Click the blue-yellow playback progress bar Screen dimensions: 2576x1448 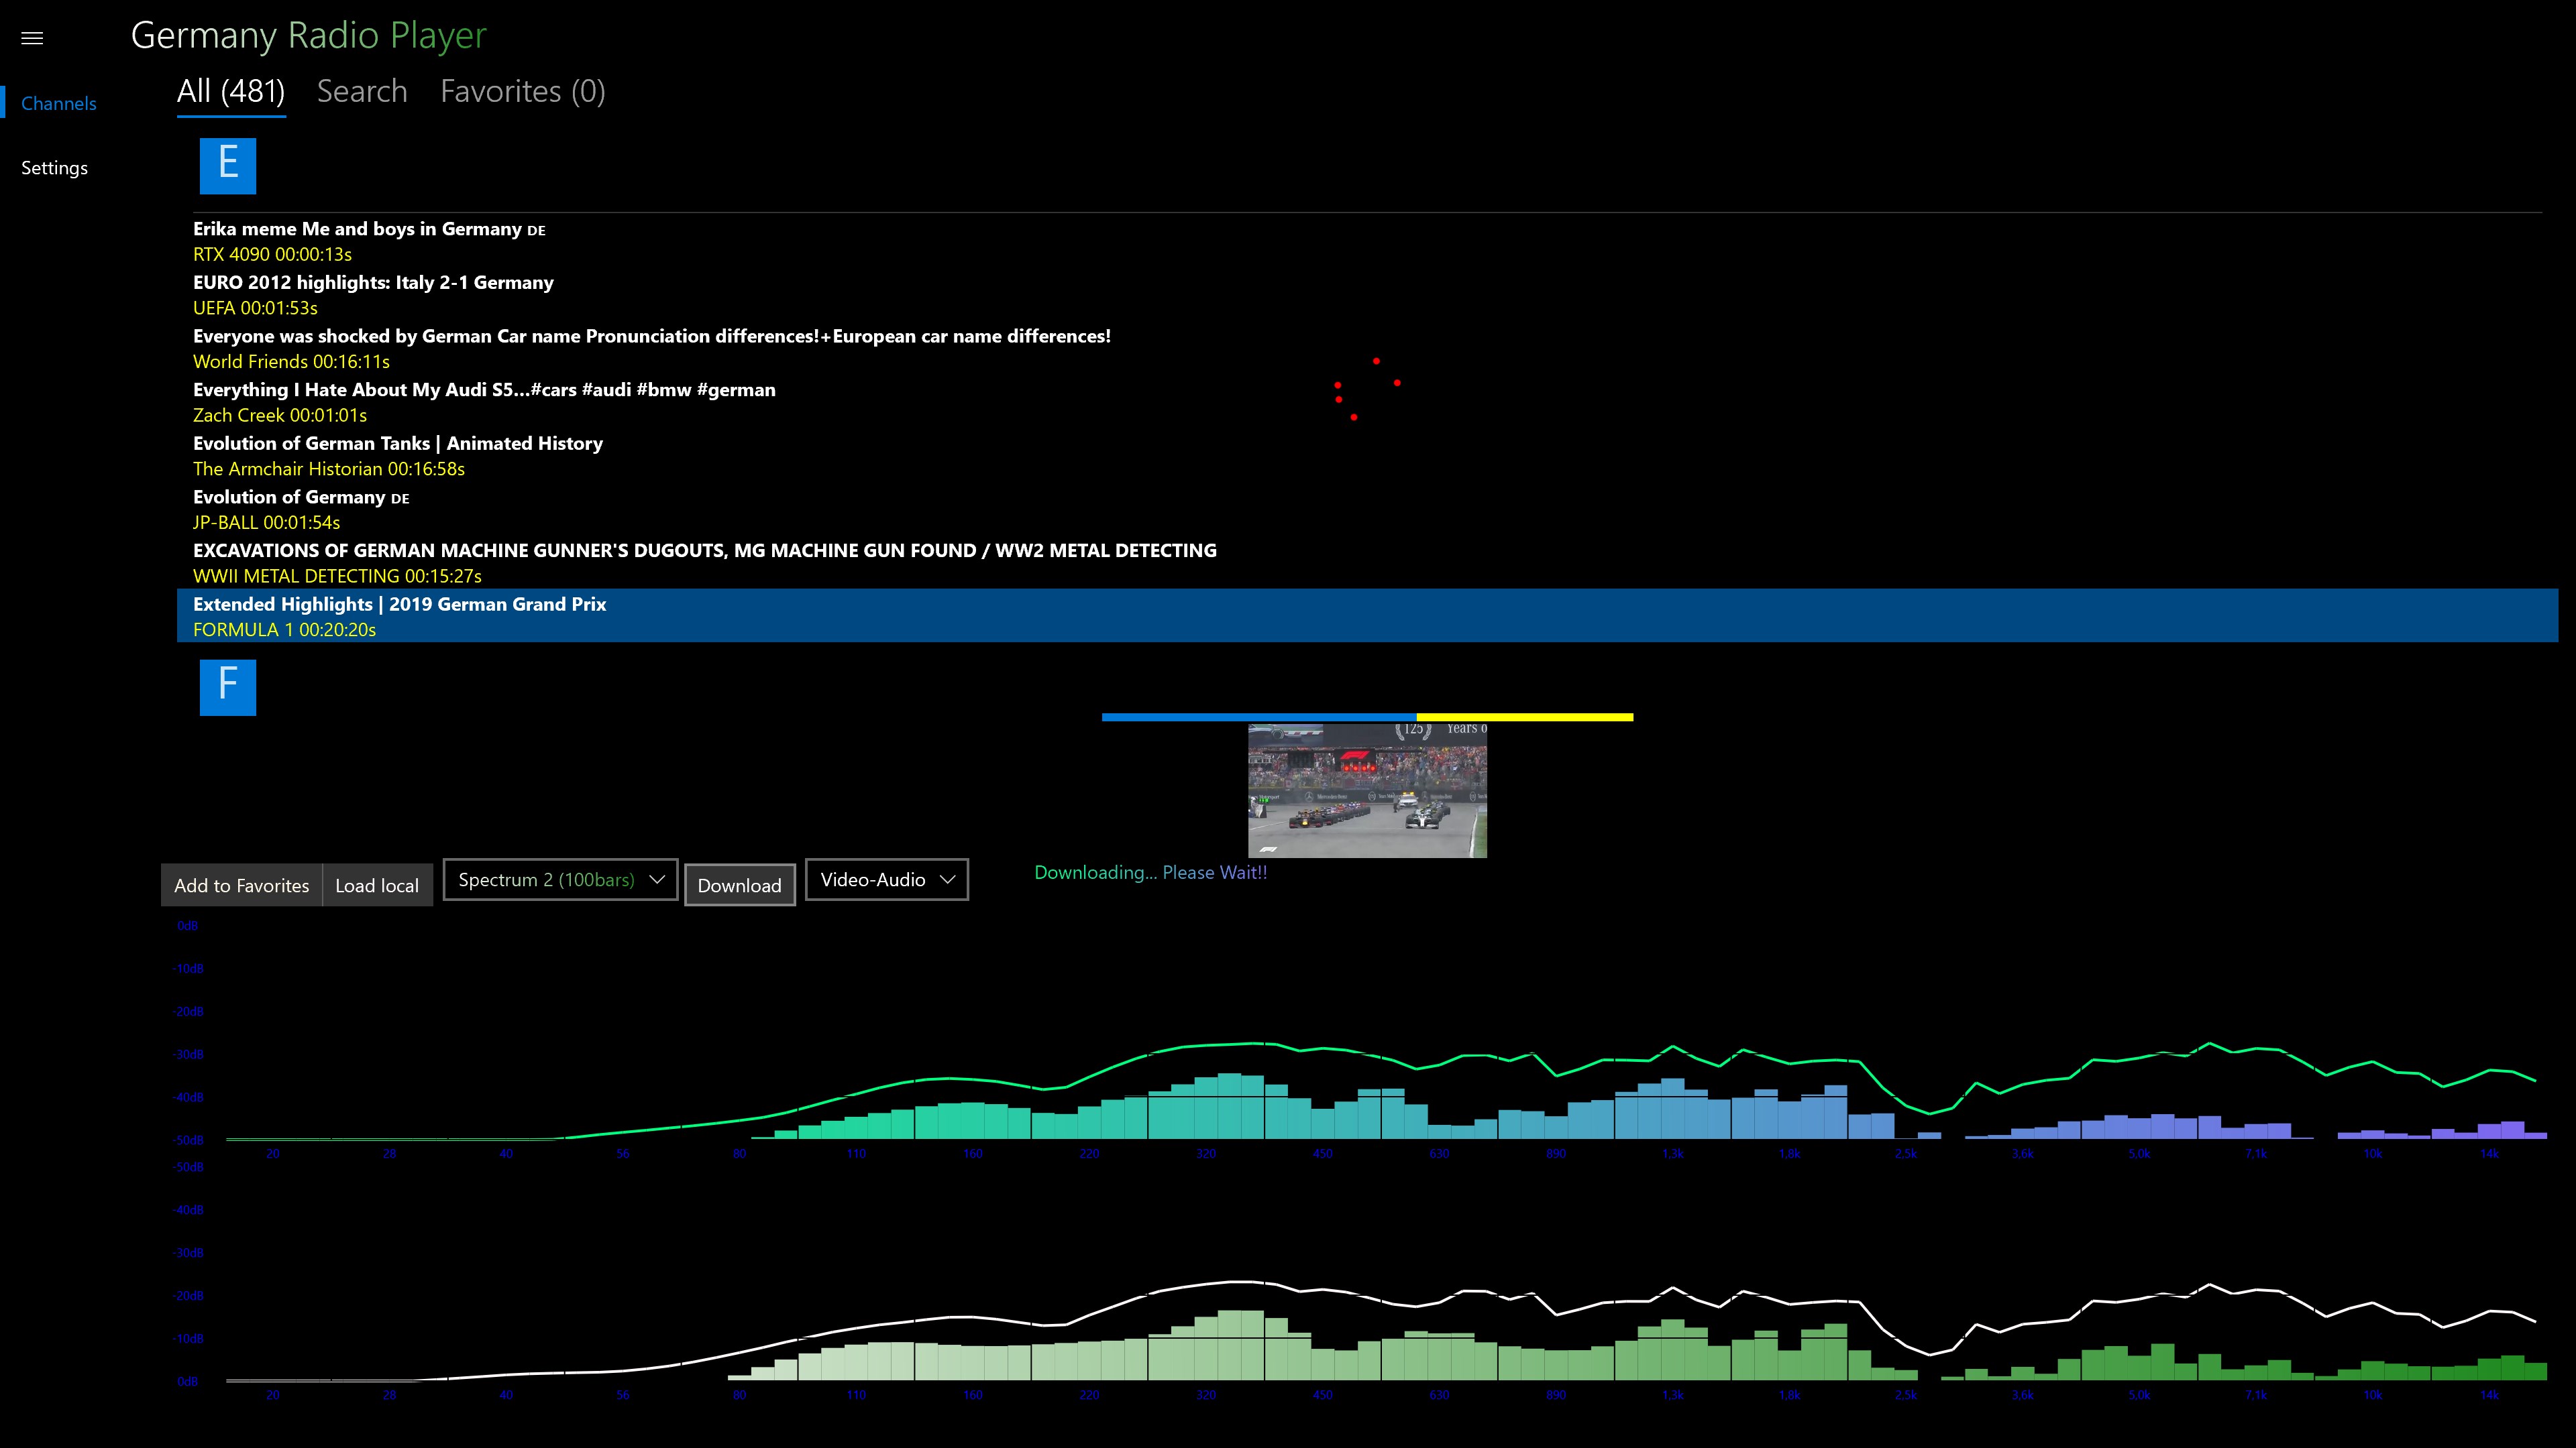pos(1366,717)
